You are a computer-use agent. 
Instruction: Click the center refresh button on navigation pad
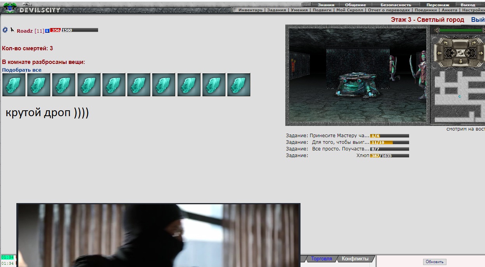click(460, 52)
